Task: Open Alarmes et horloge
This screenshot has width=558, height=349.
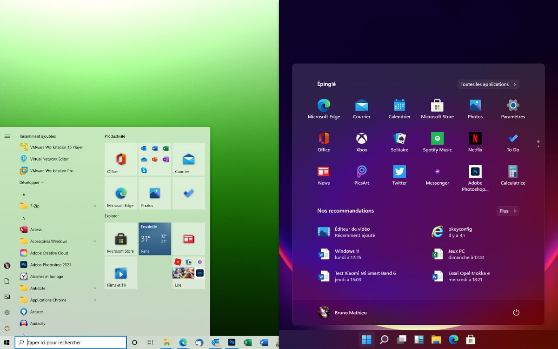Action: coord(41,276)
